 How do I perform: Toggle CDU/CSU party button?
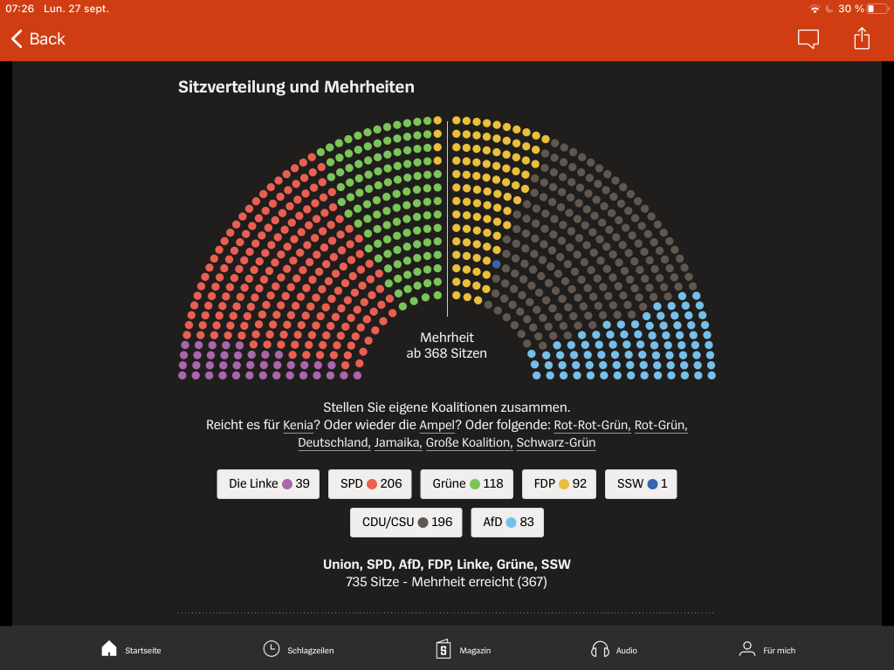(406, 523)
